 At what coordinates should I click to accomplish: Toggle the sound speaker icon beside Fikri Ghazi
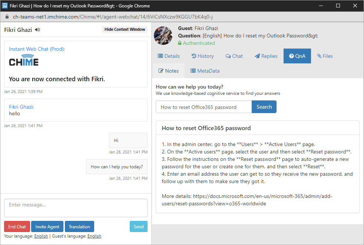coord(37,30)
